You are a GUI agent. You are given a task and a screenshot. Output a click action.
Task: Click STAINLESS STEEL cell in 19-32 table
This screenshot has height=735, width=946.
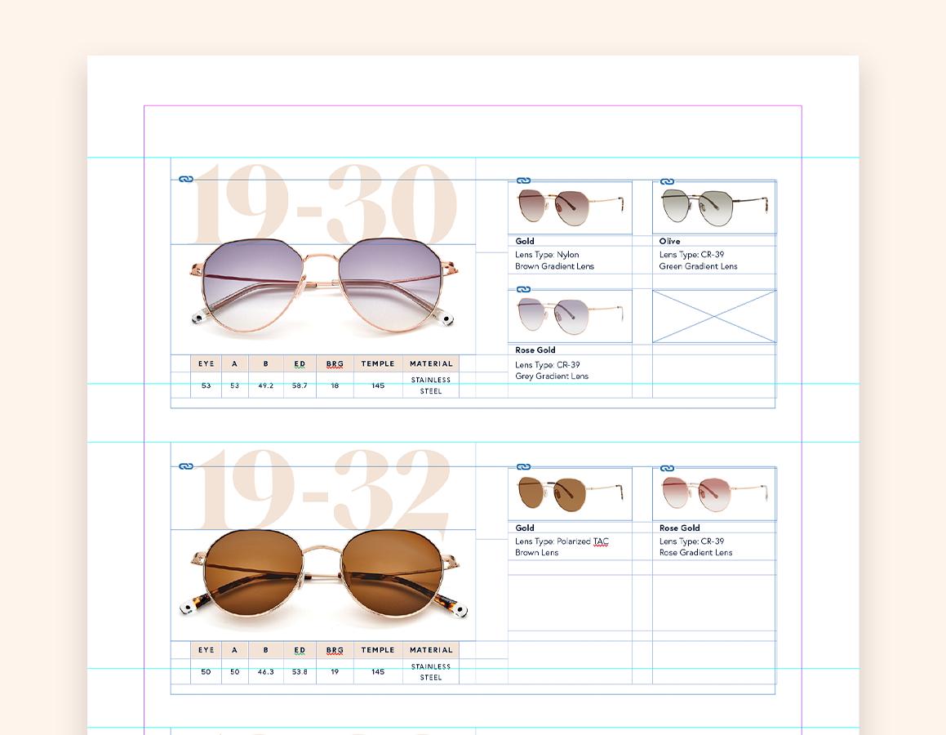[431, 671]
